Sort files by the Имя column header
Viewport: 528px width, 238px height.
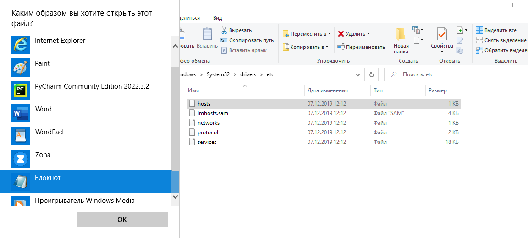coord(245,90)
